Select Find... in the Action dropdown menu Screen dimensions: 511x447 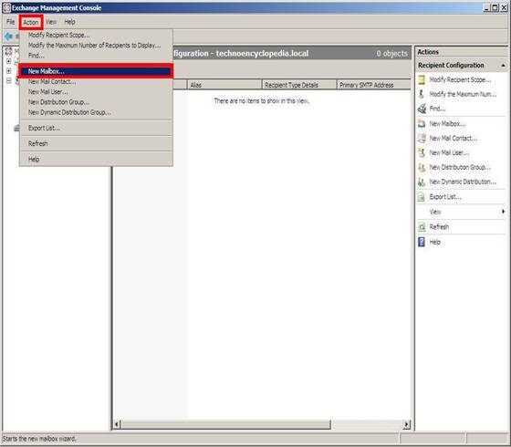coord(96,56)
